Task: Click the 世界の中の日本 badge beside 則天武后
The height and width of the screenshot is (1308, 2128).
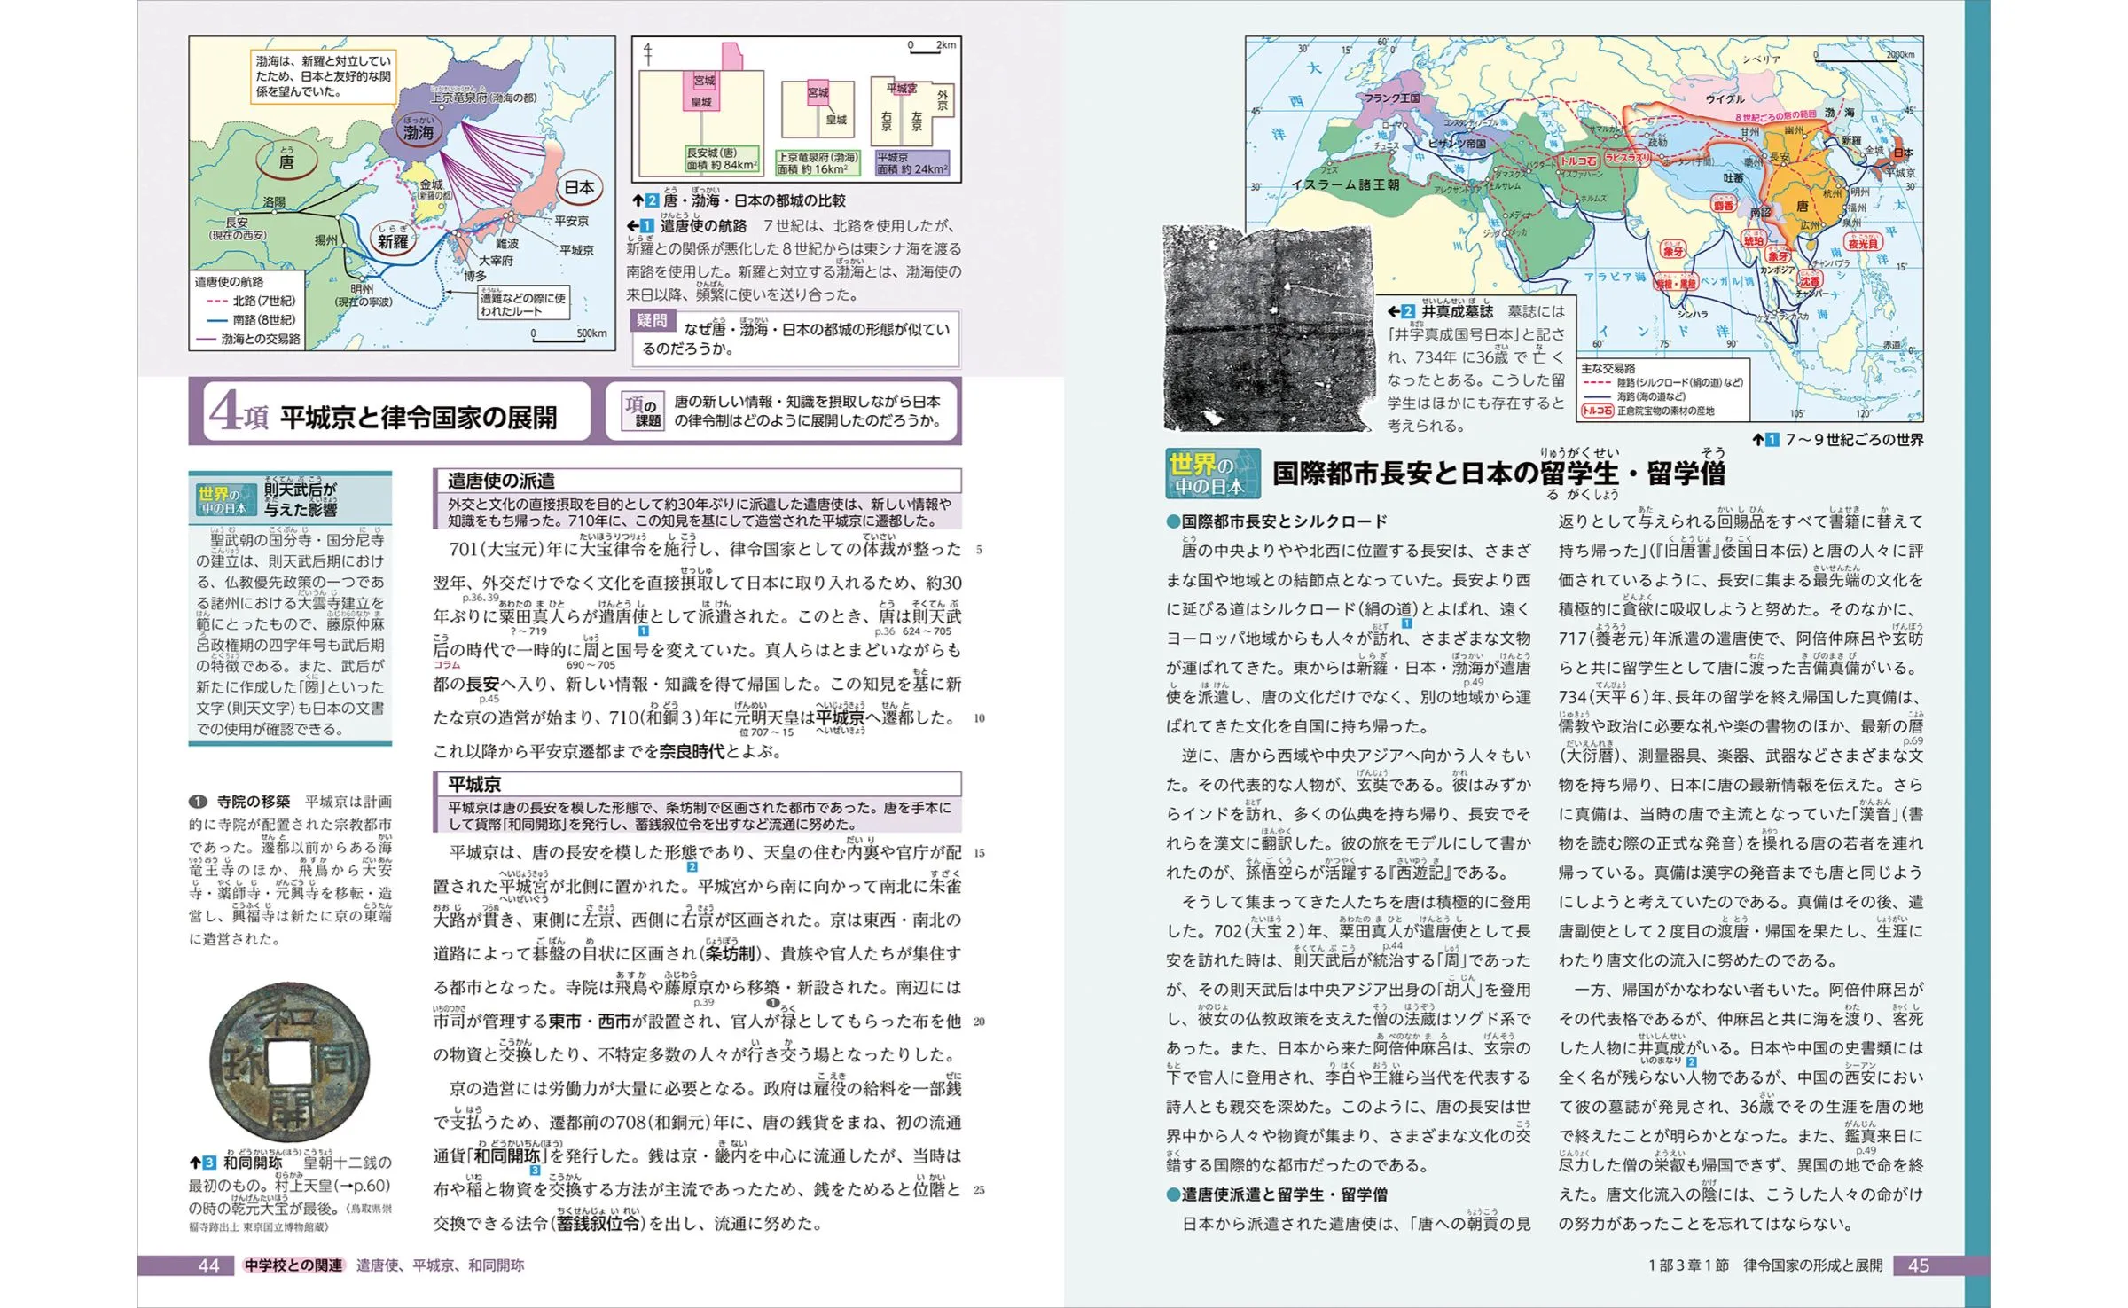Action: pyautogui.click(x=225, y=500)
